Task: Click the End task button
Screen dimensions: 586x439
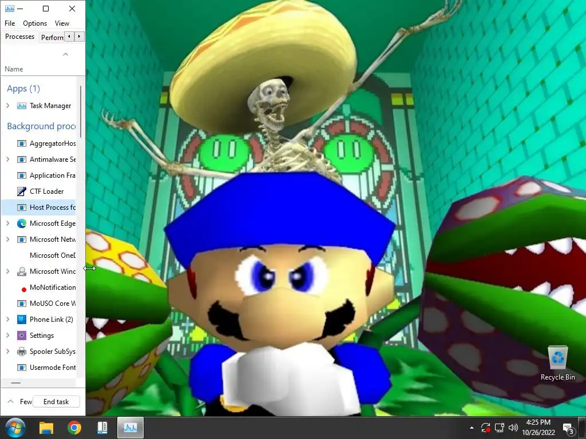Action: (56, 402)
